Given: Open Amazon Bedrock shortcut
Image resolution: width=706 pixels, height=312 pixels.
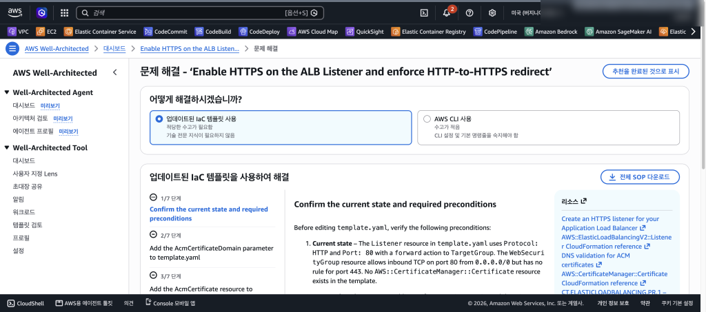Looking at the screenshot, I should [551, 32].
